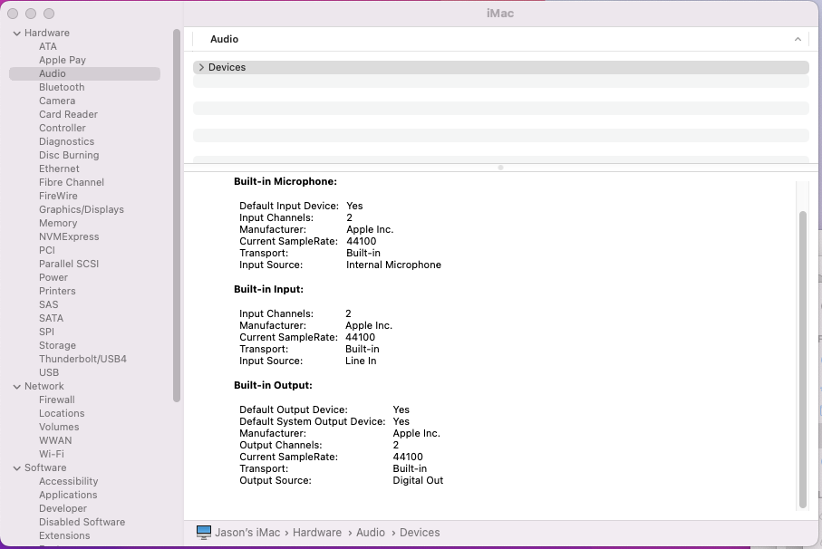Select SPI in the sidebar
Viewport: 822px width, 549px height.
pyautogui.click(x=46, y=332)
